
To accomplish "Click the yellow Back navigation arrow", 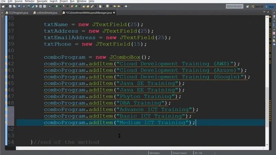I will click(115, 6).
